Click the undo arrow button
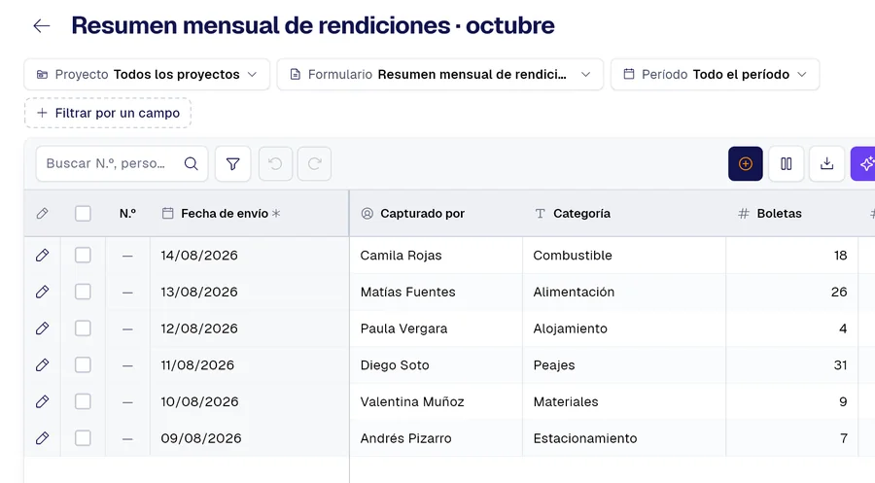 [x=275, y=163]
